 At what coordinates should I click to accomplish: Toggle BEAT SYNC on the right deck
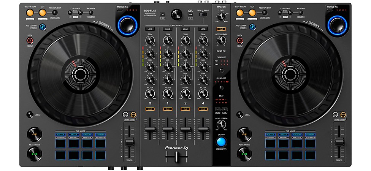[x=335, y=115]
